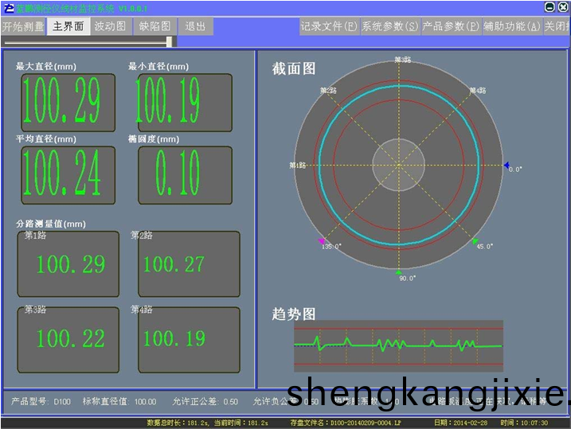Click the magenta 135.0° angle marker arrow

[x=322, y=240]
